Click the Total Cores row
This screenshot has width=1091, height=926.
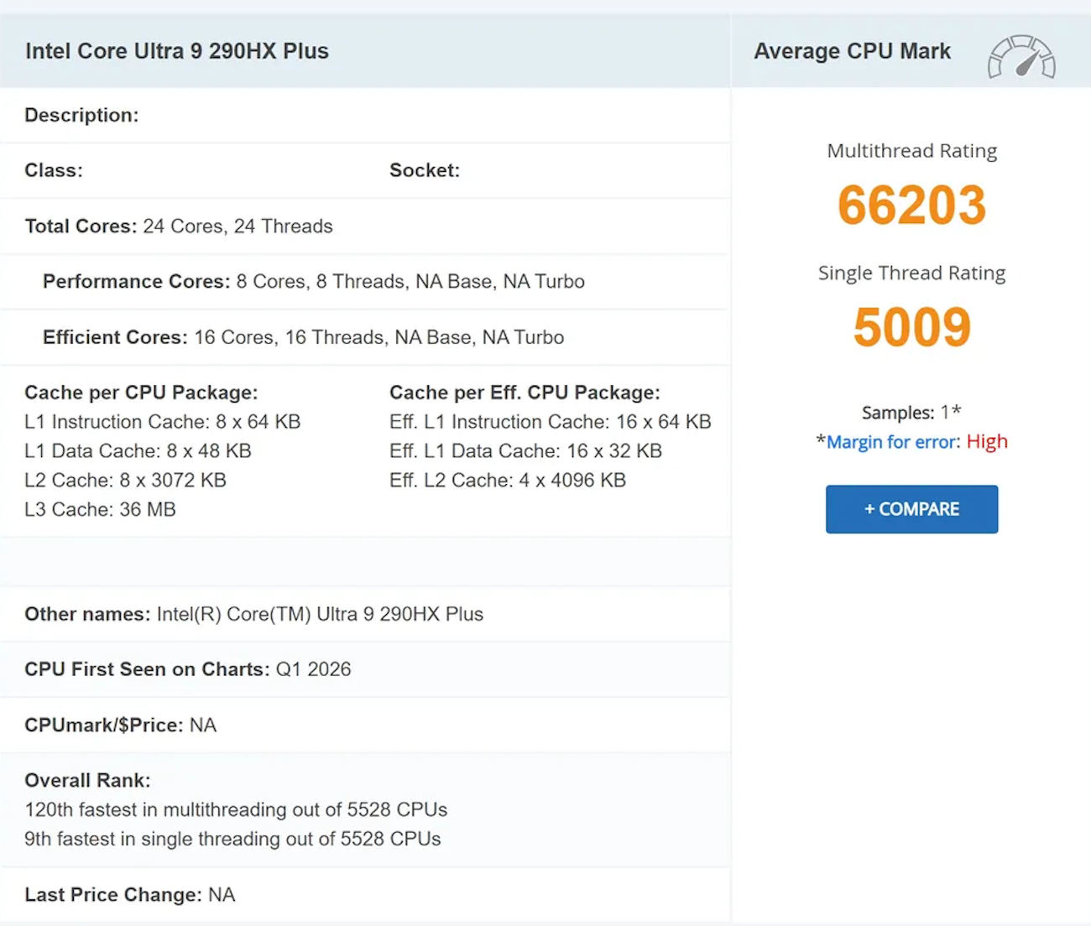(179, 226)
